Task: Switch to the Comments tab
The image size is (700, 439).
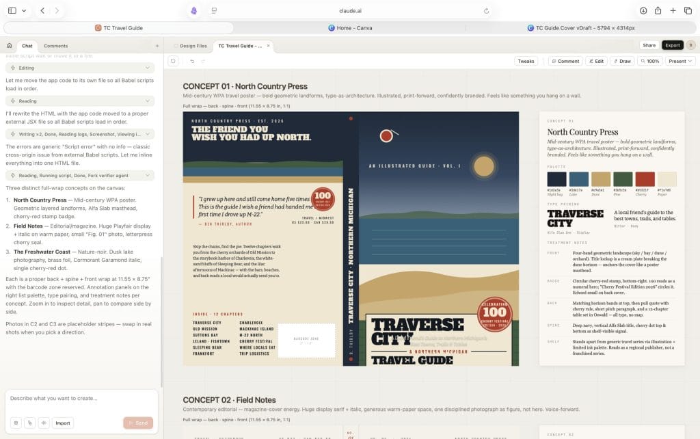Action: pyautogui.click(x=55, y=46)
